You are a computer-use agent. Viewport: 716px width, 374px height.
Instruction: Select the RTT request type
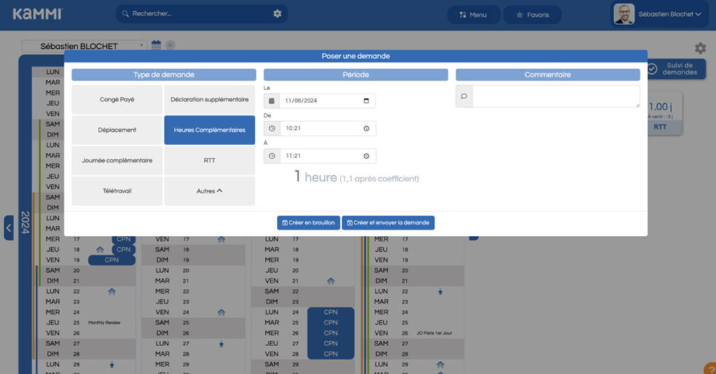[x=209, y=160]
